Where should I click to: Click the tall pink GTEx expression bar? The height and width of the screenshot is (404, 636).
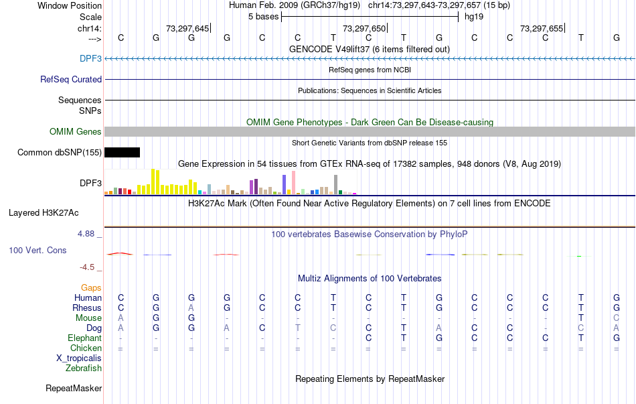pos(293,182)
